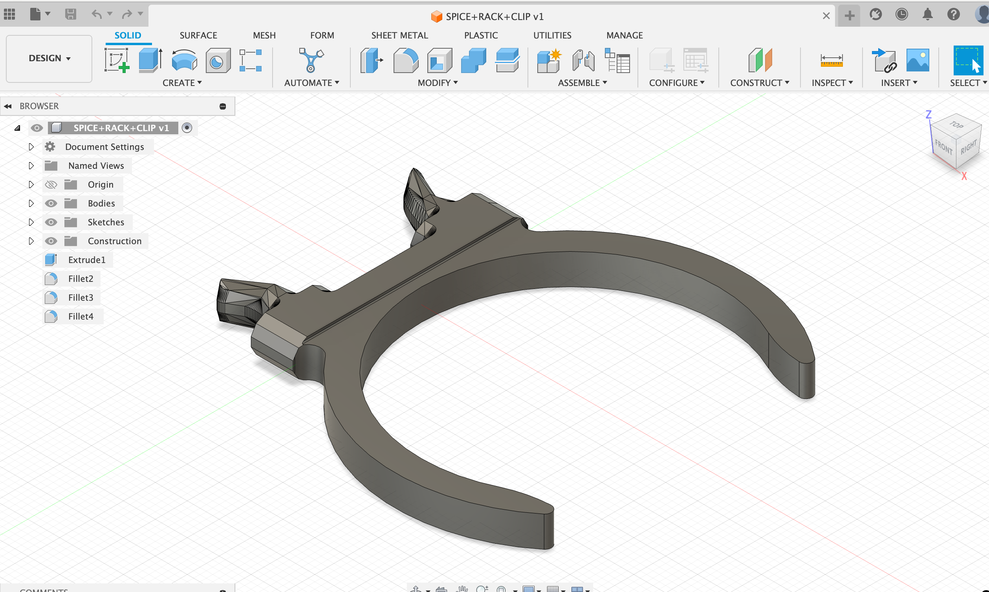
Task: Select the Create Sketch tool
Action: (x=116, y=60)
